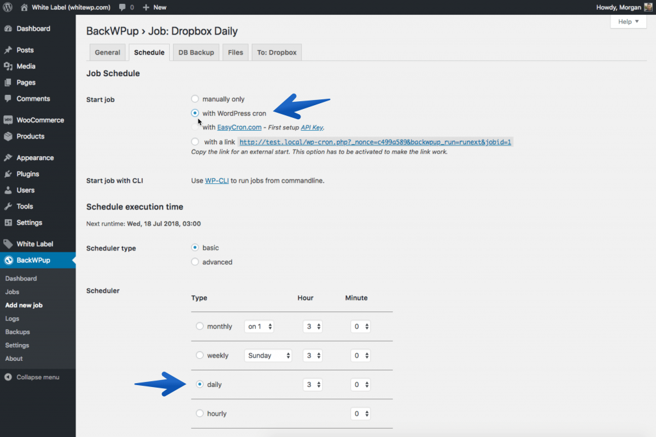Open the BackWPup About submenu item
The width and height of the screenshot is (656, 437).
[x=14, y=359]
